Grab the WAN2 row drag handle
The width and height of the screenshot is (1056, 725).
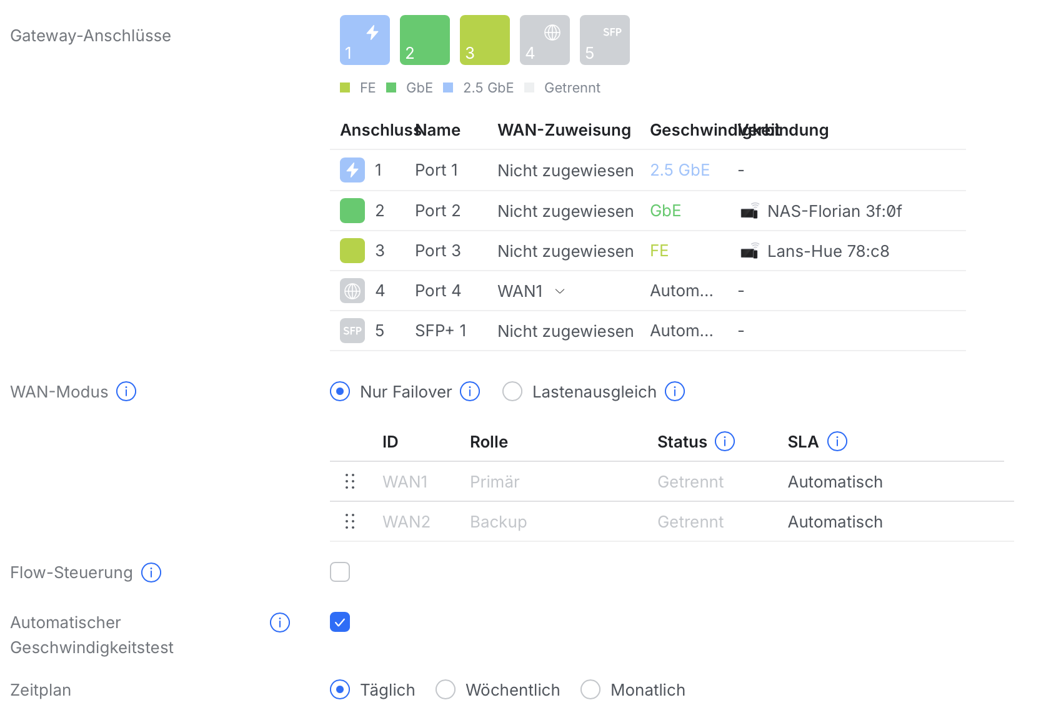(x=350, y=522)
